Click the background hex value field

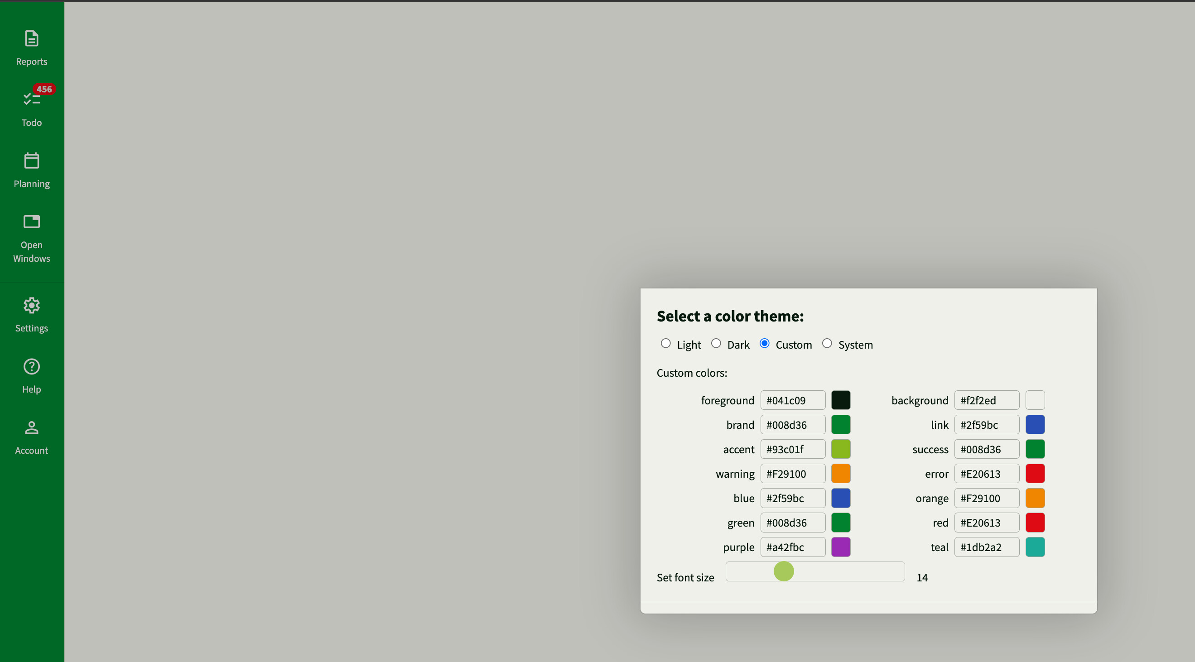[986, 401]
